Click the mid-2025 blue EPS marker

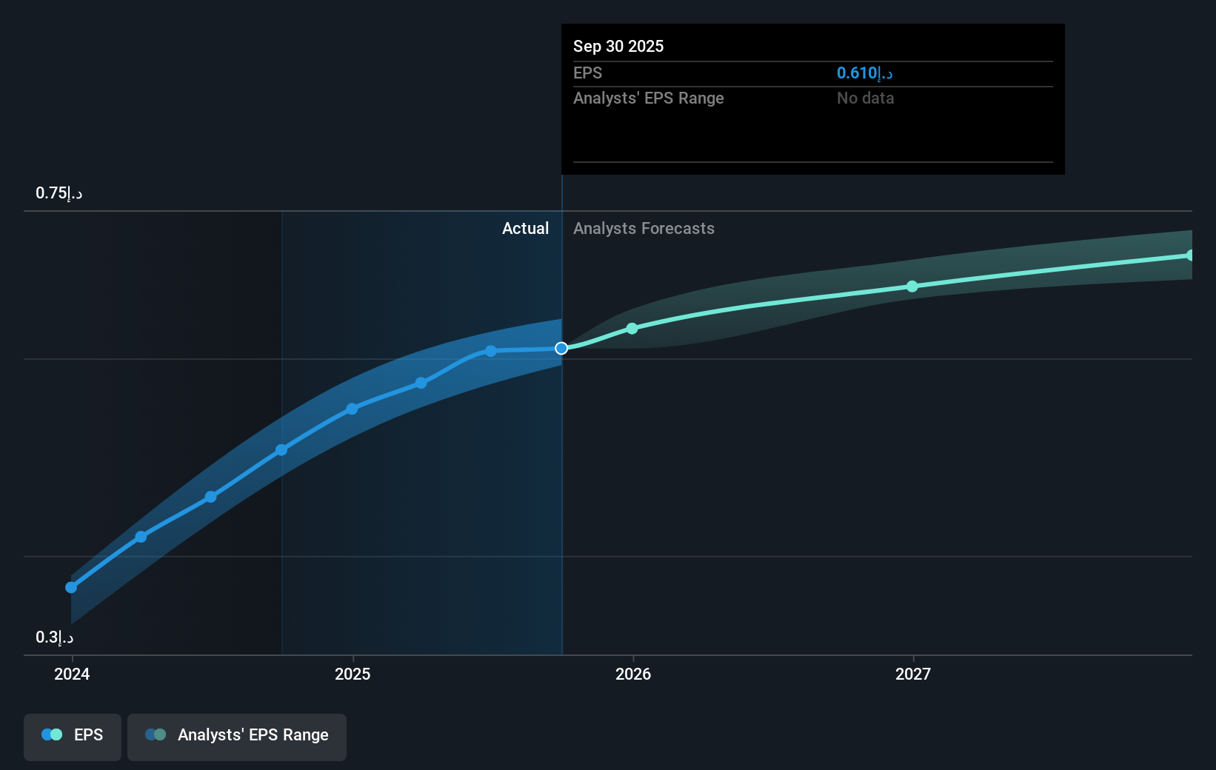420,383
